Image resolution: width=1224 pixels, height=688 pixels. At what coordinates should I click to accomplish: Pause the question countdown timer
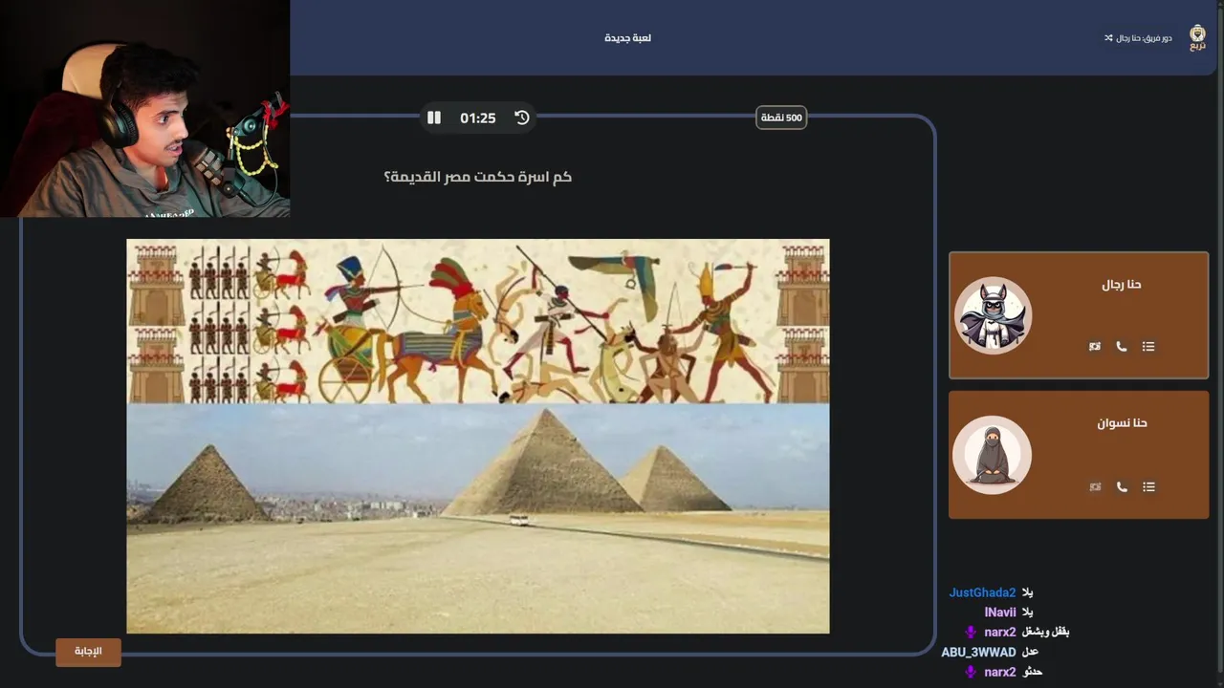point(434,118)
